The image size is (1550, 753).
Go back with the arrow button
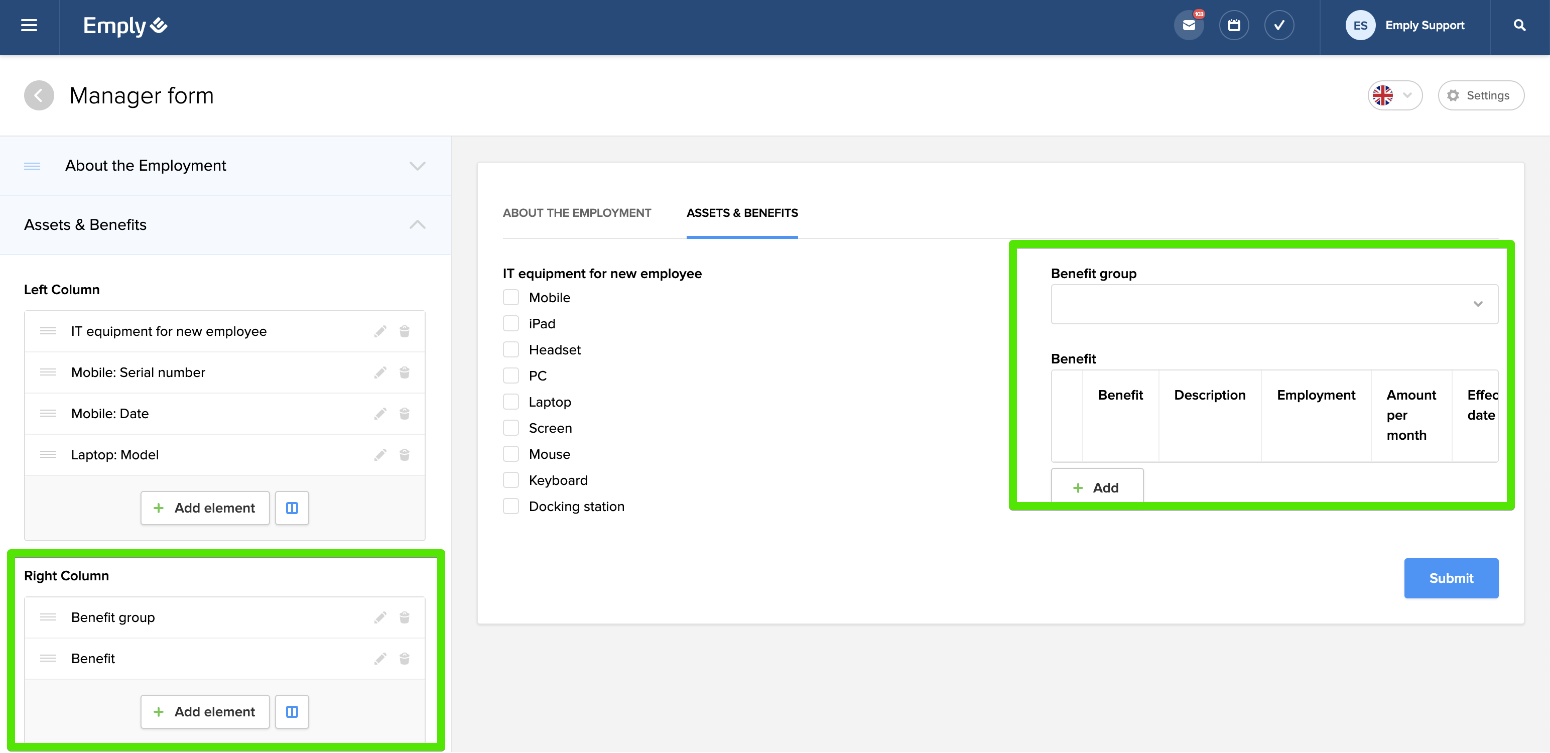coord(39,96)
